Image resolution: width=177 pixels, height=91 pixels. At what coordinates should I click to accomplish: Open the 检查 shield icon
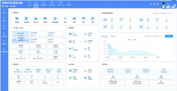[x=74, y=19]
